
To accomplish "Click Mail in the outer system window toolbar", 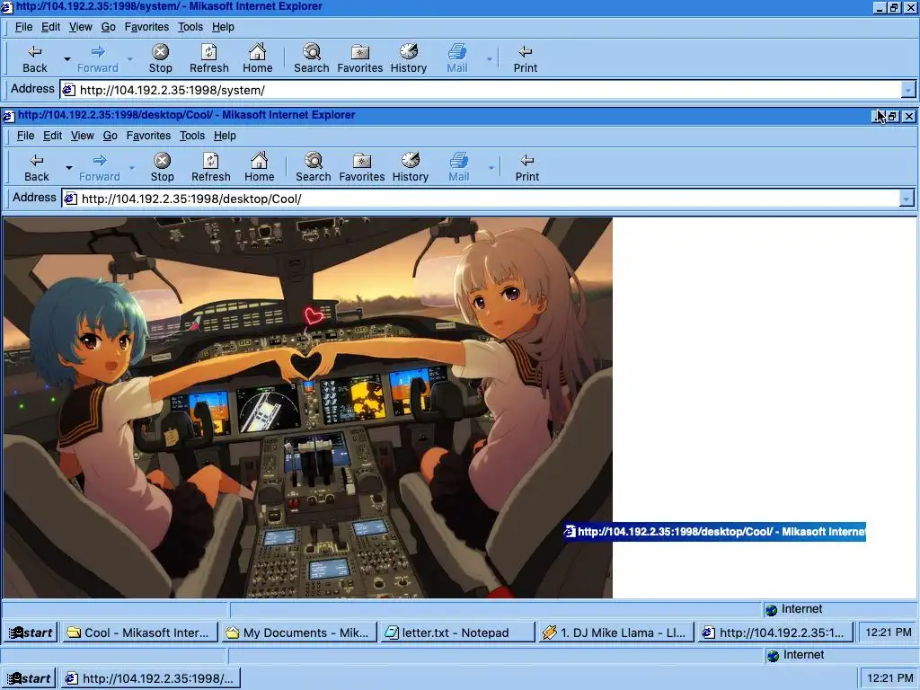I will pyautogui.click(x=457, y=59).
